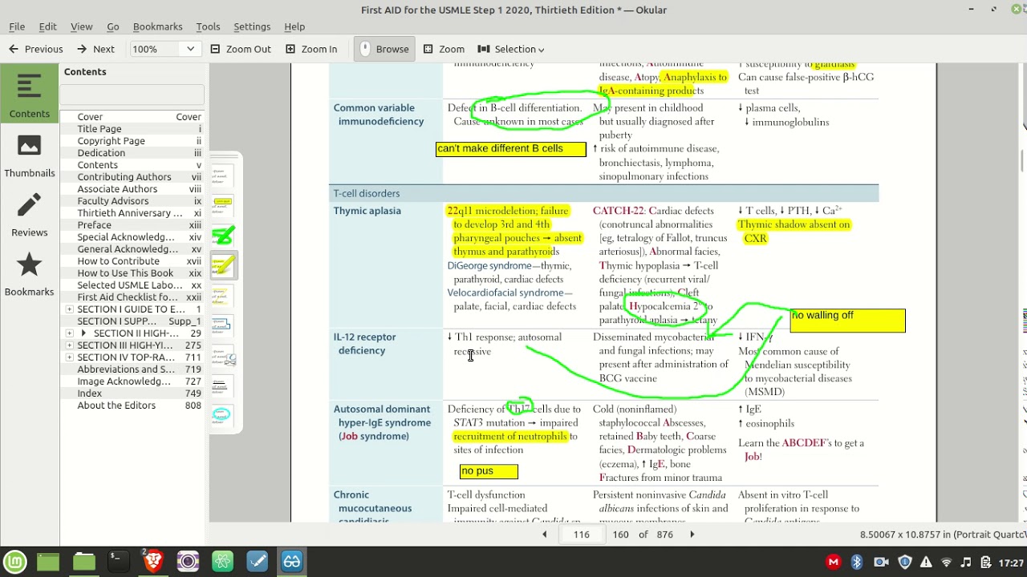Open the Go menu

(x=113, y=26)
